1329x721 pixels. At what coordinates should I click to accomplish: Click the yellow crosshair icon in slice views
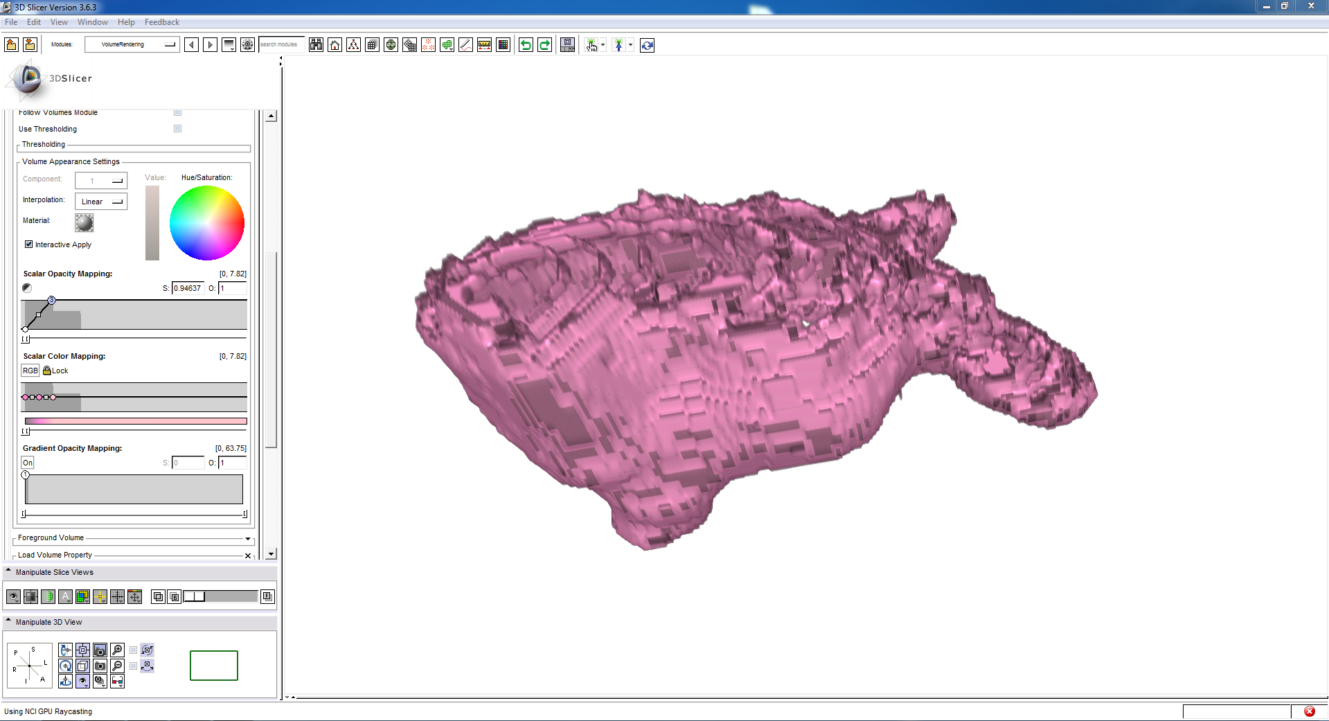pos(100,596)
